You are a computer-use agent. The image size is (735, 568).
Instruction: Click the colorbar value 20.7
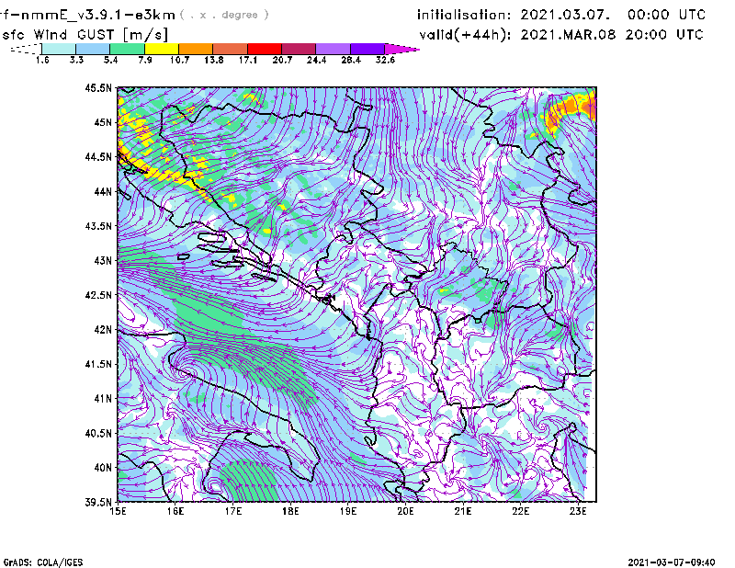click(282, 60)
